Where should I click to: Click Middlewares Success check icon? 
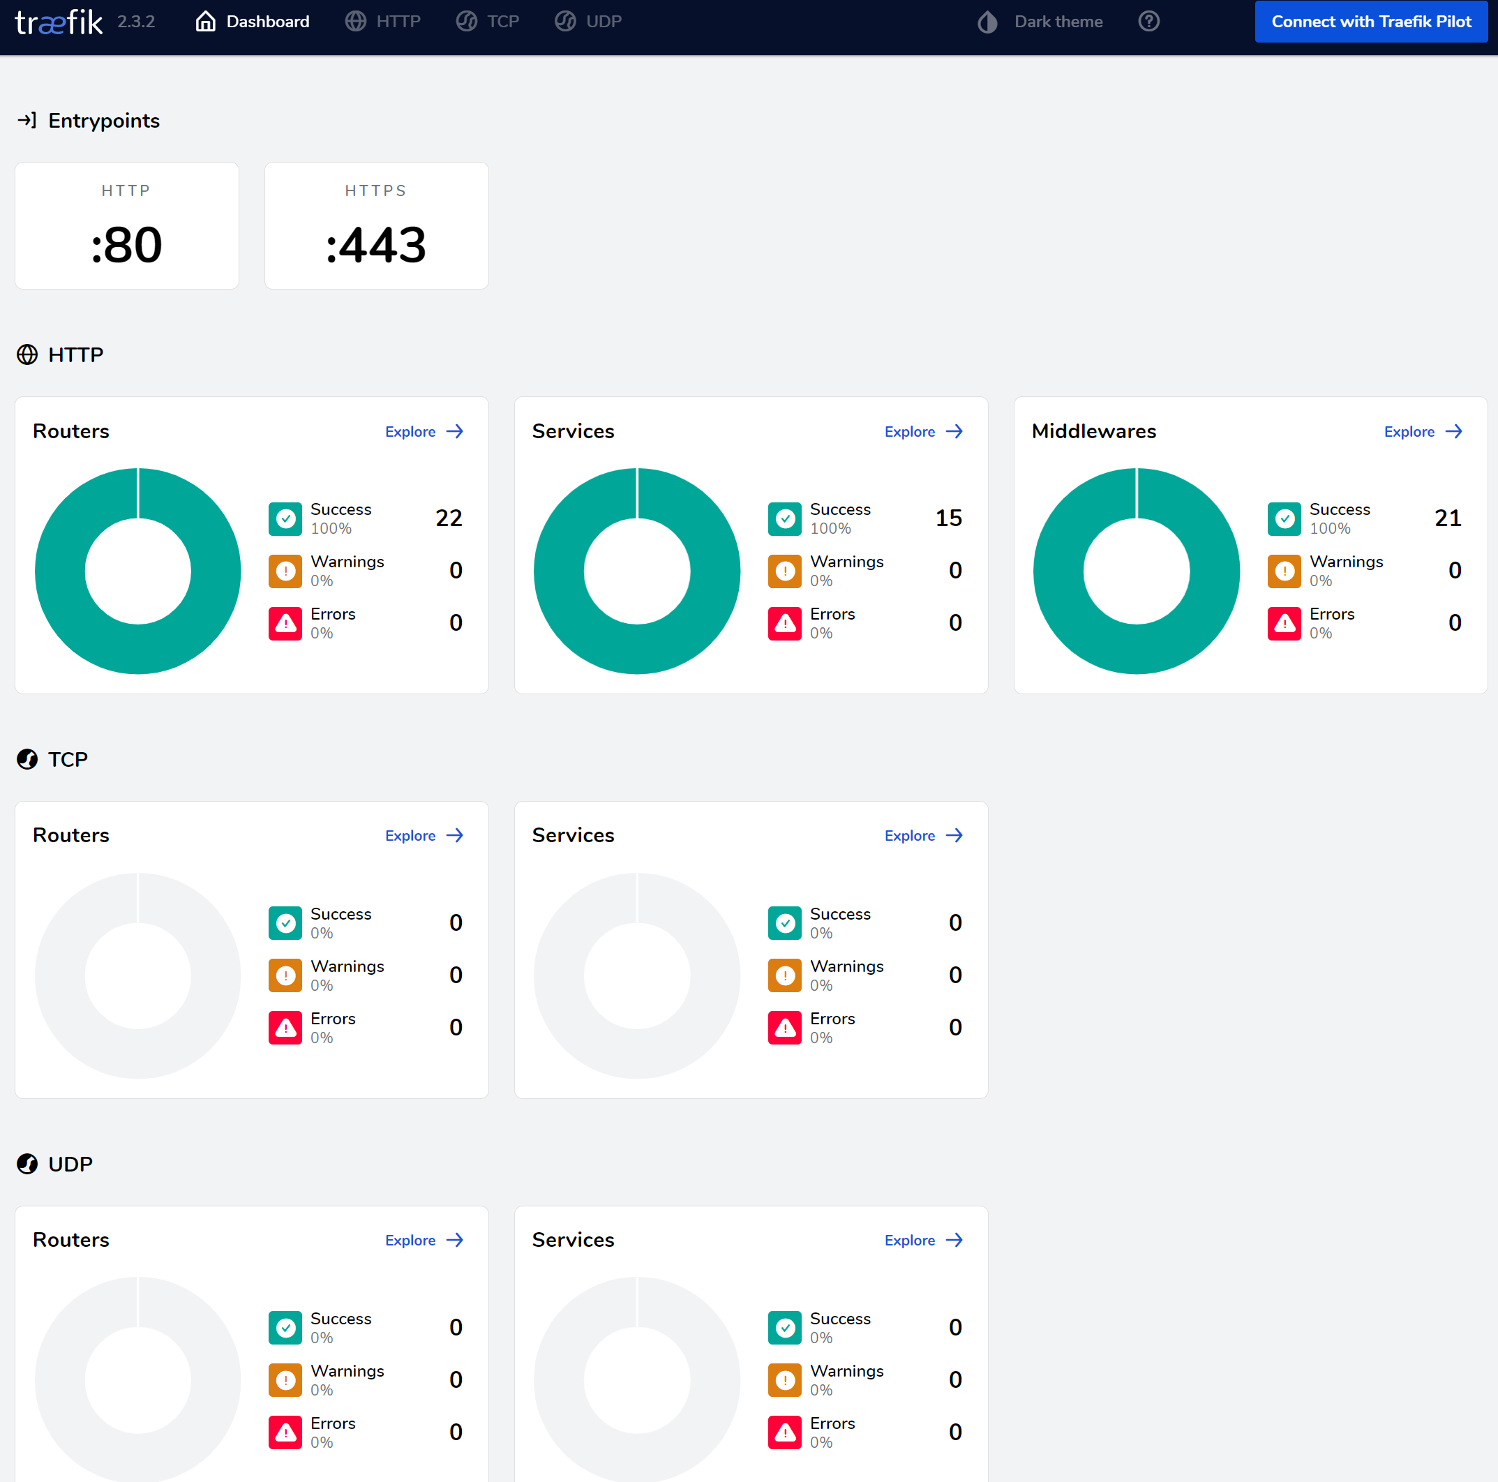1284,519
